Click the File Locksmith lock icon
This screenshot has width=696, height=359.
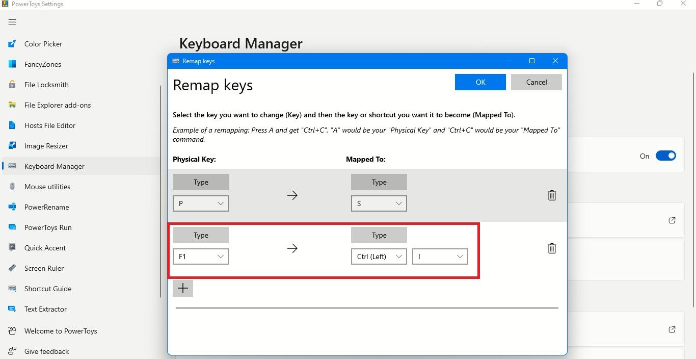click(13, 85)
